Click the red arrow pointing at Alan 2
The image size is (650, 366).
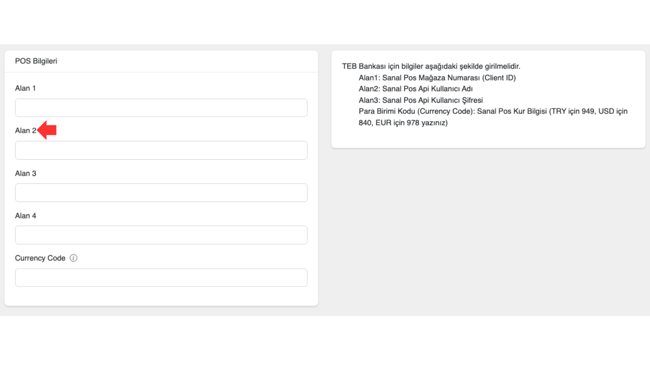point(47,130)
